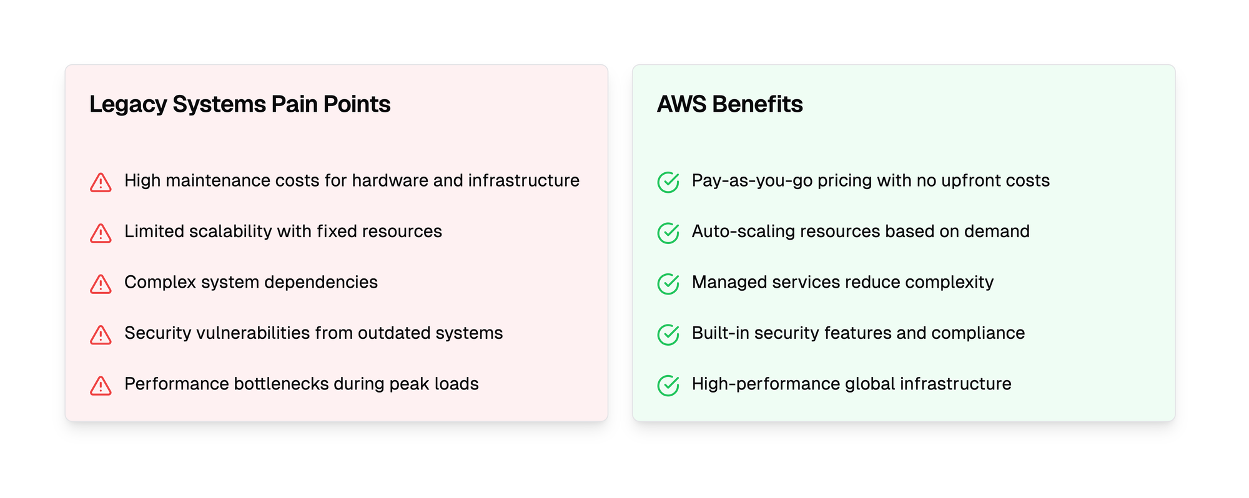This screenshot has height=498, width=1249.
Task: Click Auto-scaling resources based on demand text
Action: click(x=861, y=232)
